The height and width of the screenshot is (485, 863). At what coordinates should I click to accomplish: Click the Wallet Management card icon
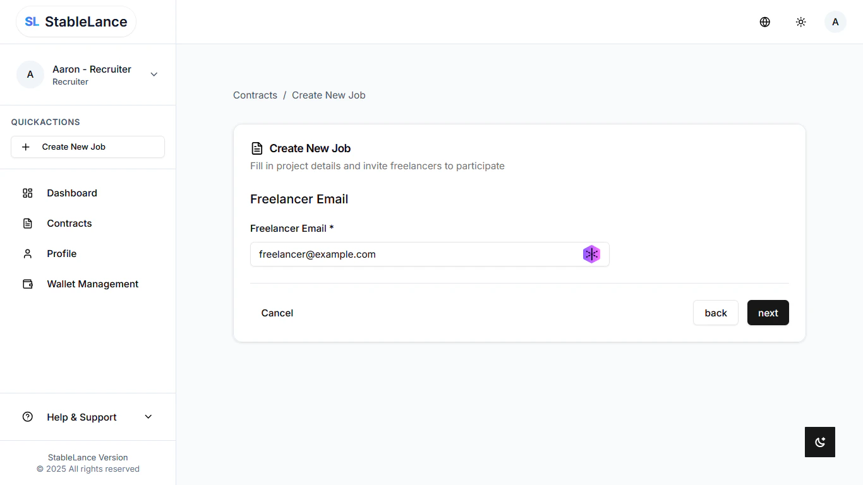pos(27,284)
